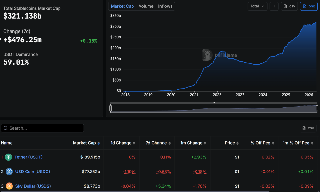The image size is (320, 192).
Task: Click Sky Dollar market cap $8.773b
Action: coord(92,186)
